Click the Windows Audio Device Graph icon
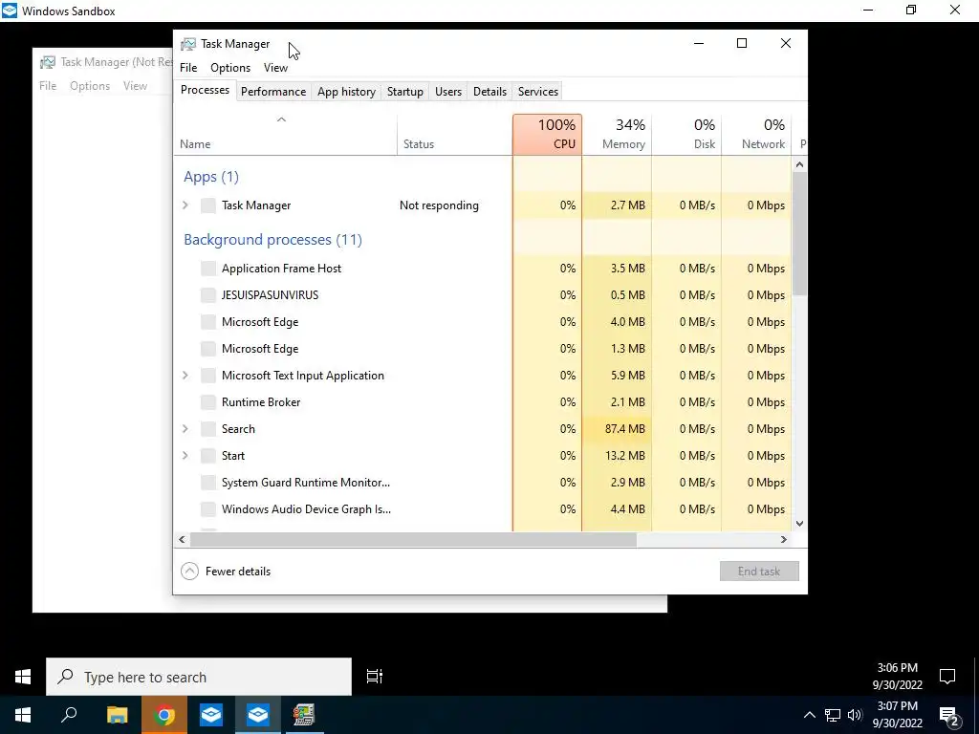 207,510
